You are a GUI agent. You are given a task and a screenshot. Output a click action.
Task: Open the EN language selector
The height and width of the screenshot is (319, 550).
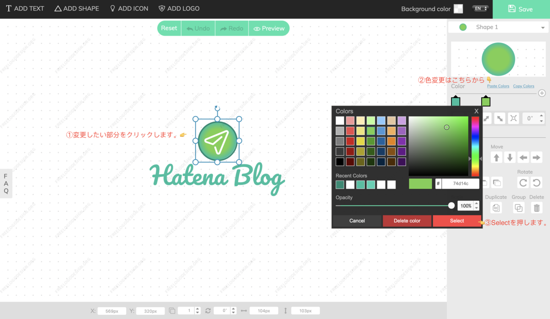(479, 9)
